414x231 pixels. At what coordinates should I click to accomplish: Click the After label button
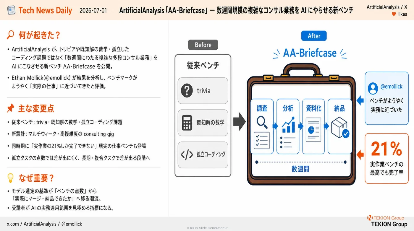click(x=314, y=36)
